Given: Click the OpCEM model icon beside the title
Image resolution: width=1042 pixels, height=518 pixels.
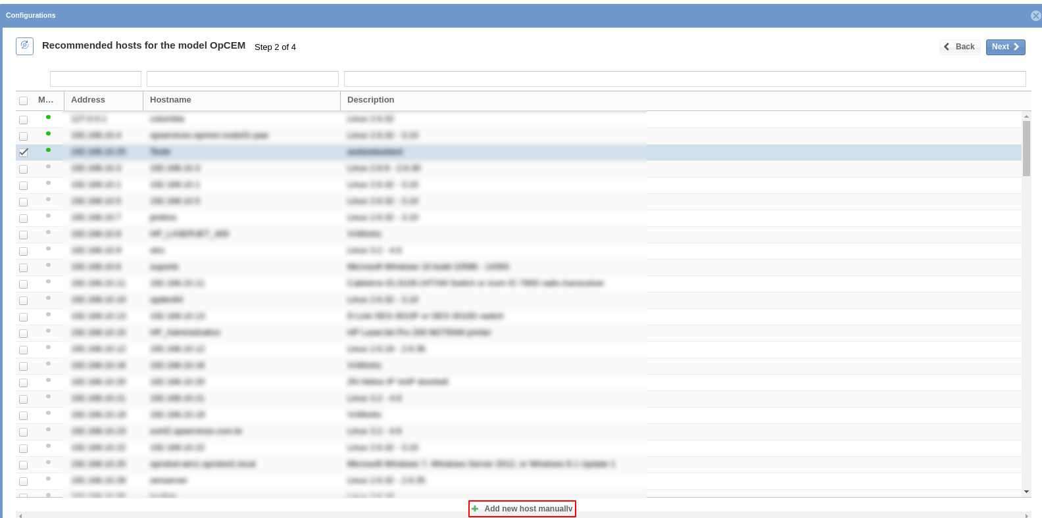Looking at the screenshot, I should click(24, 46).
